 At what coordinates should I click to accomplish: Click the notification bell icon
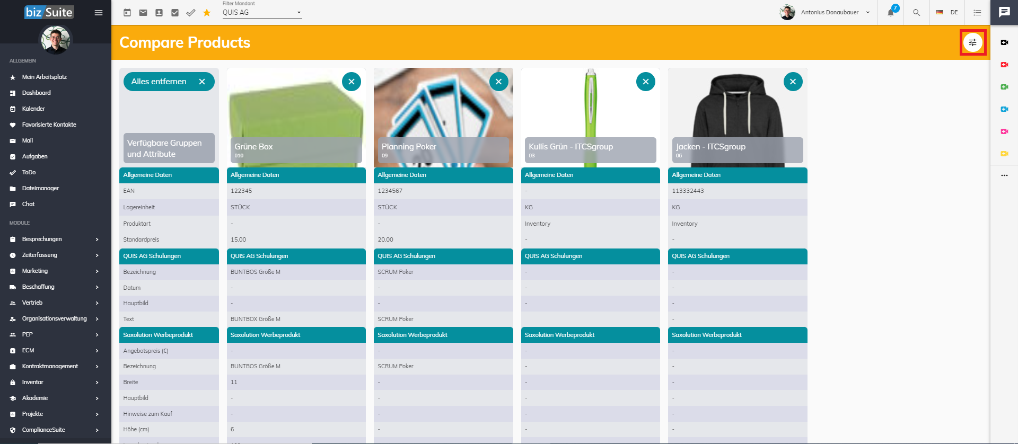pos(891,12)
